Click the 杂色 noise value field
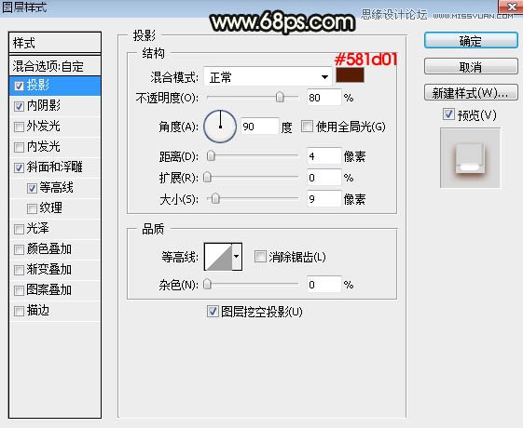523x428 pixels. pyautogui.click(x=323, y=285)
